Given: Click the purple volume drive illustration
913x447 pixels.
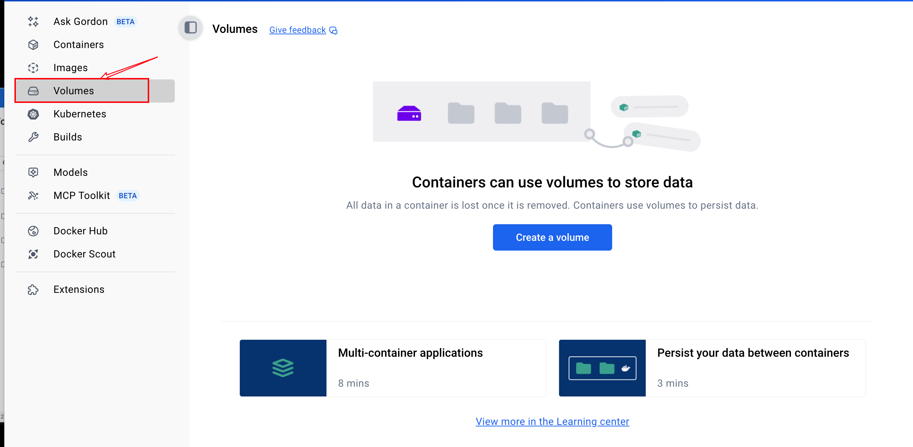Looking at the screenshot, I should (x=409, y=113).
